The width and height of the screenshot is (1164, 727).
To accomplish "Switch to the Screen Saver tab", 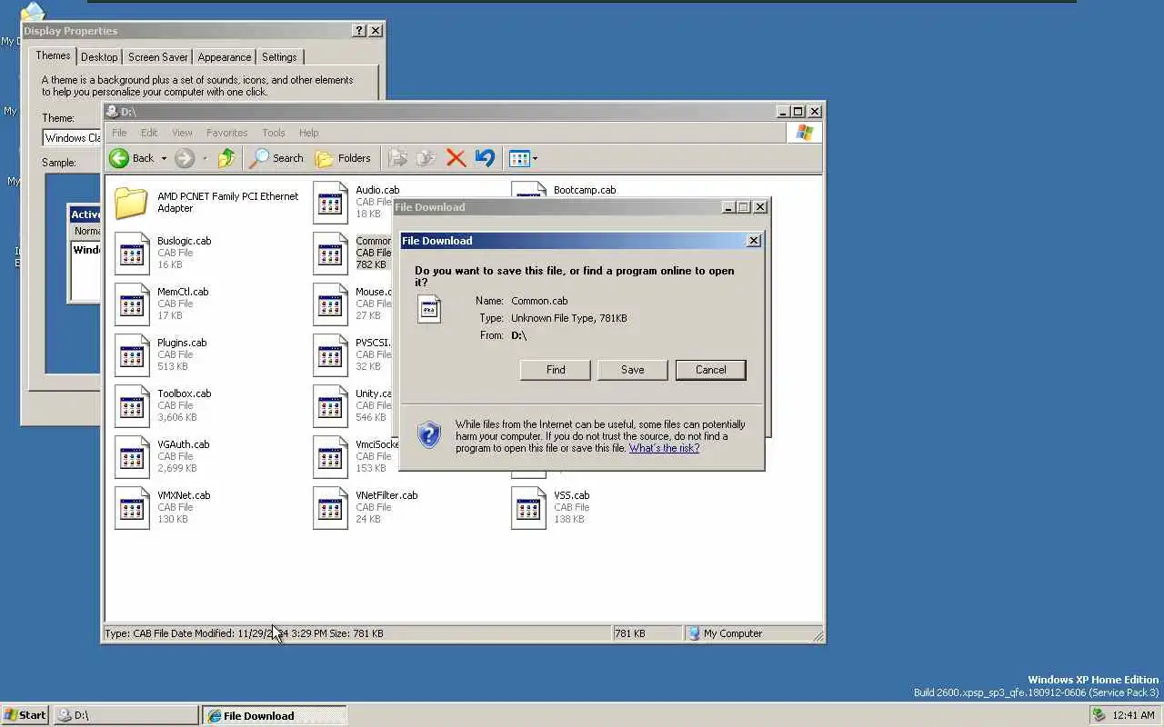I will 158,56.
